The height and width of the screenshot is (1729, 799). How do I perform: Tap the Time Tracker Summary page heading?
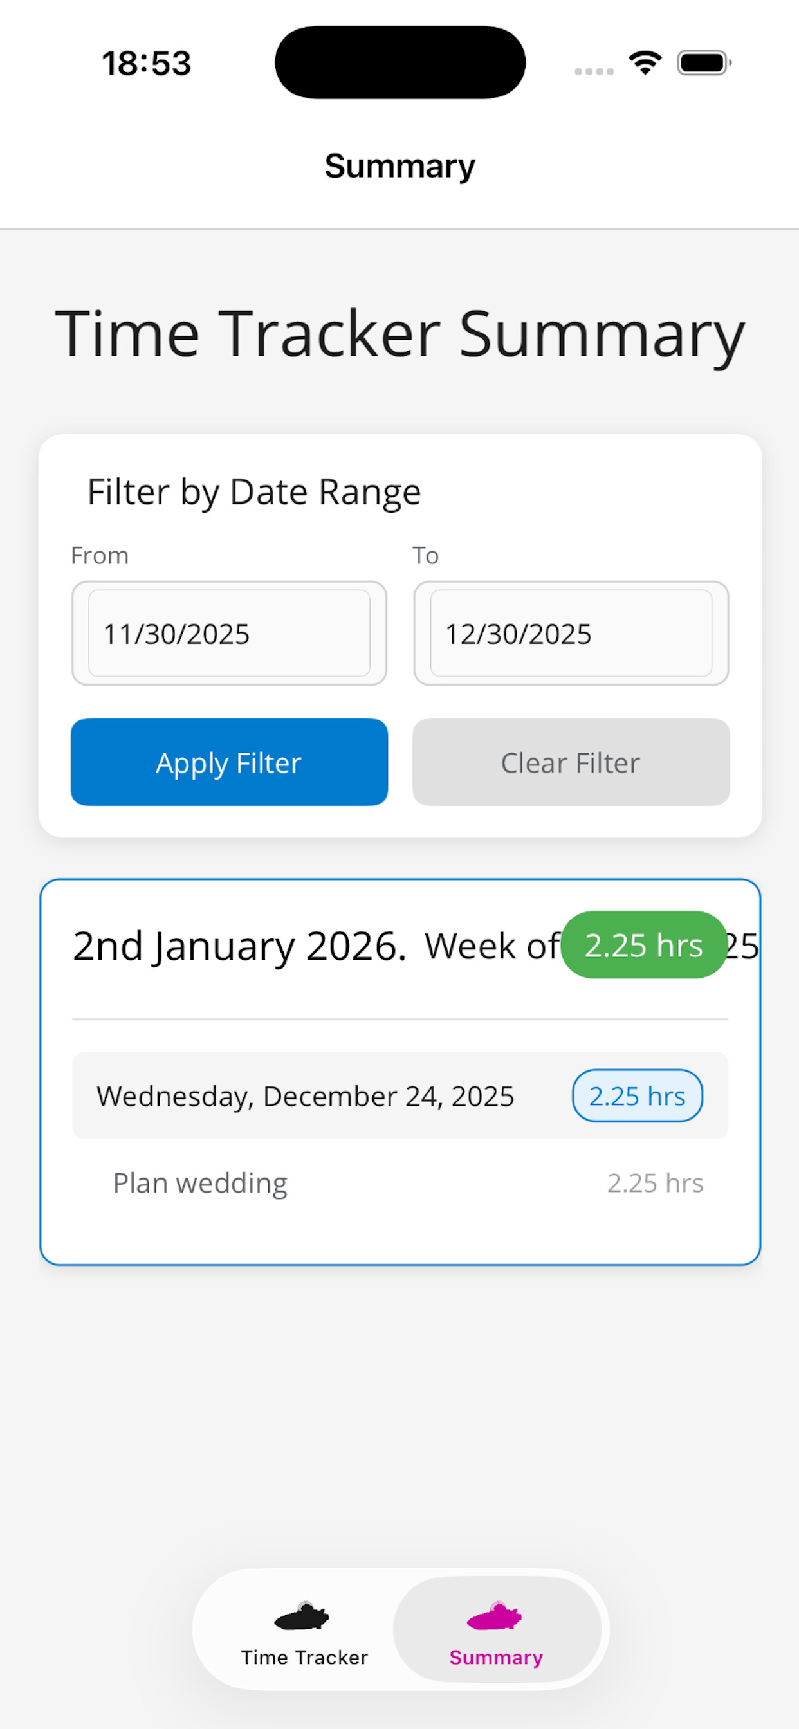coord(400,334)
